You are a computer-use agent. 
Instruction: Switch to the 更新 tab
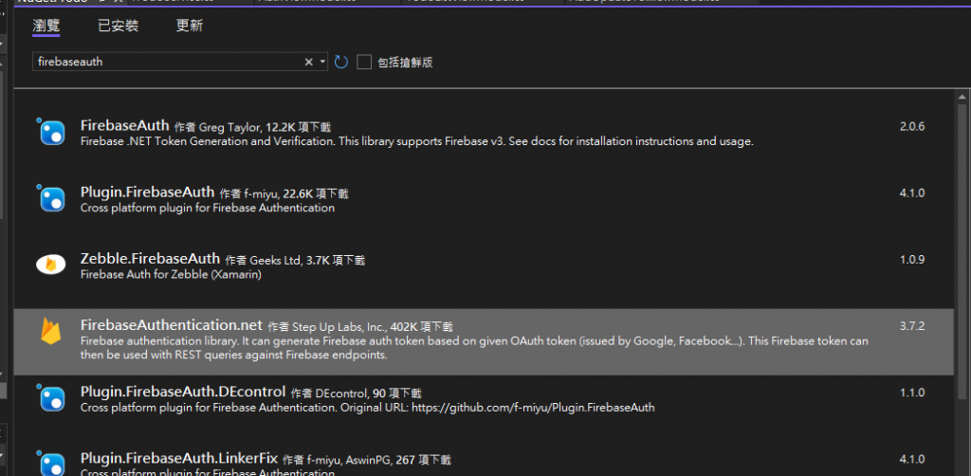coord(190,26)
